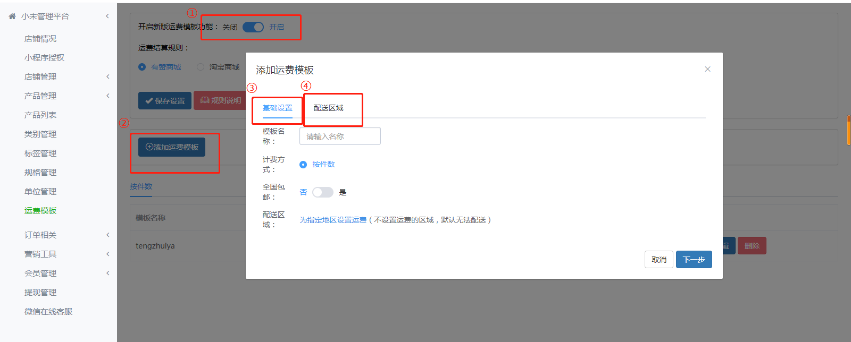Open 规则说明 with the book icon
The image size is (851, 342).
coord(220,100)
